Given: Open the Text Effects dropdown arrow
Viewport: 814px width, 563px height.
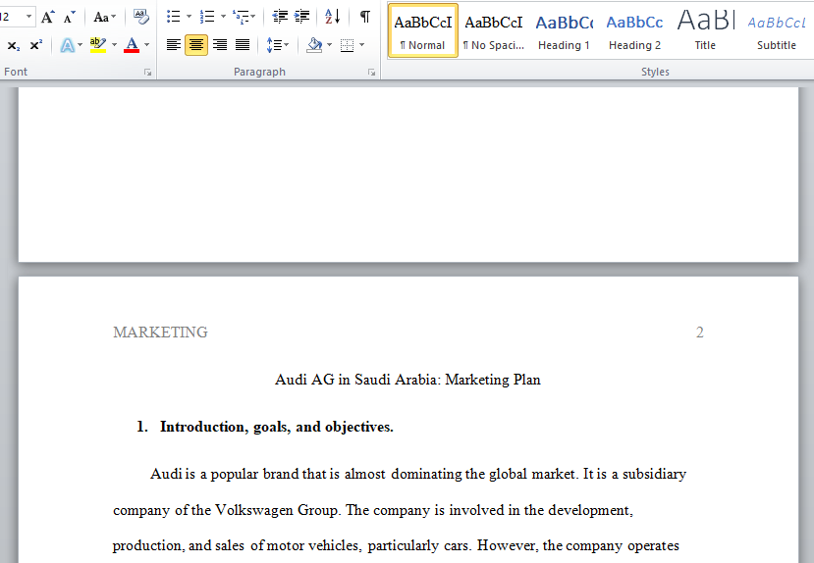Looking at the screenshot, I should [80, 45].
